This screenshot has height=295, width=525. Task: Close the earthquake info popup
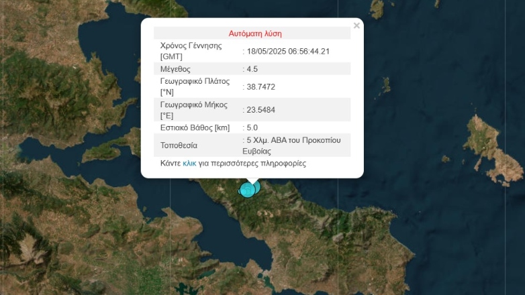(356, 26)
